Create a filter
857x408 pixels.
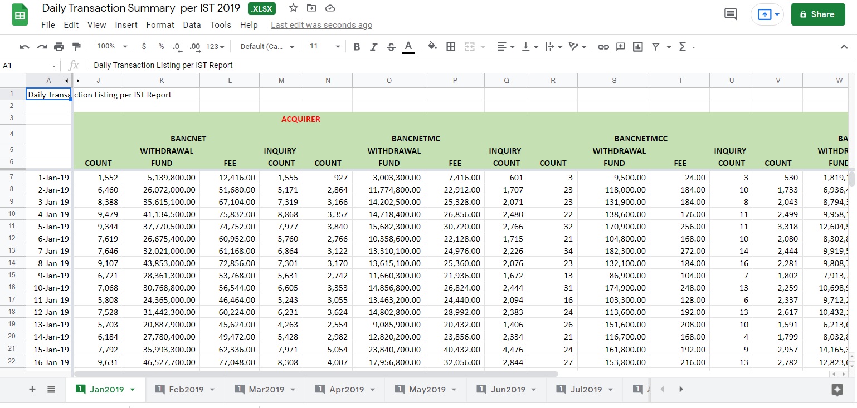pos(655,47)
